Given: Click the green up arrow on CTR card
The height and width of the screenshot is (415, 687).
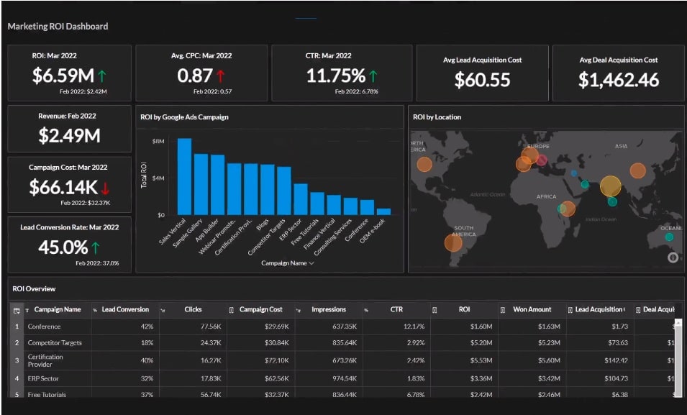Looking at the screenshot, I should pyautogui.click(x=373, y=76).
